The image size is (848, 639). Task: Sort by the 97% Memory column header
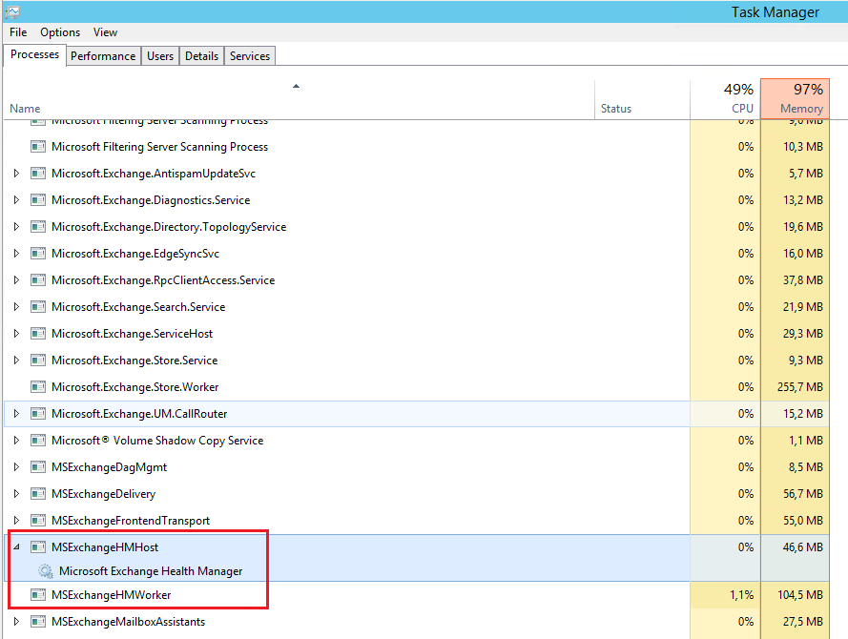795,99
